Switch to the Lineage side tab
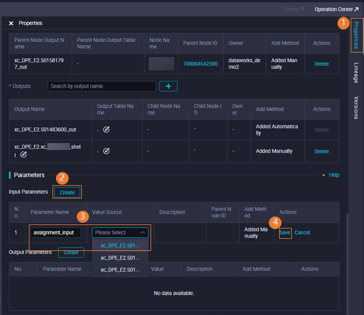The image size is (364, 315). pos(356,73)
